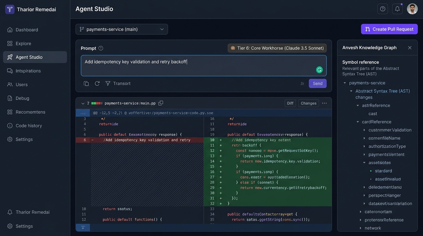Screen dimensions: 423x236
Task: Select Agent Studio in the sidebar
Action: [35, 57]
